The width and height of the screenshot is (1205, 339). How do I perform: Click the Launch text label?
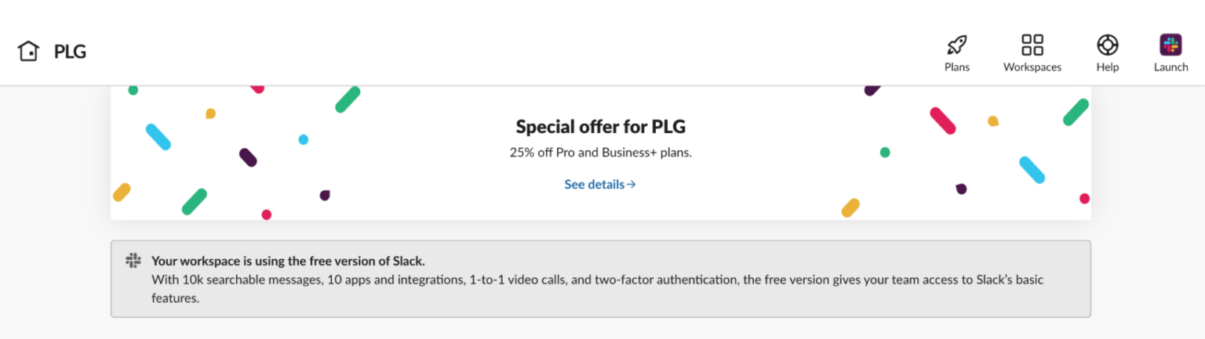[1170, 67]
